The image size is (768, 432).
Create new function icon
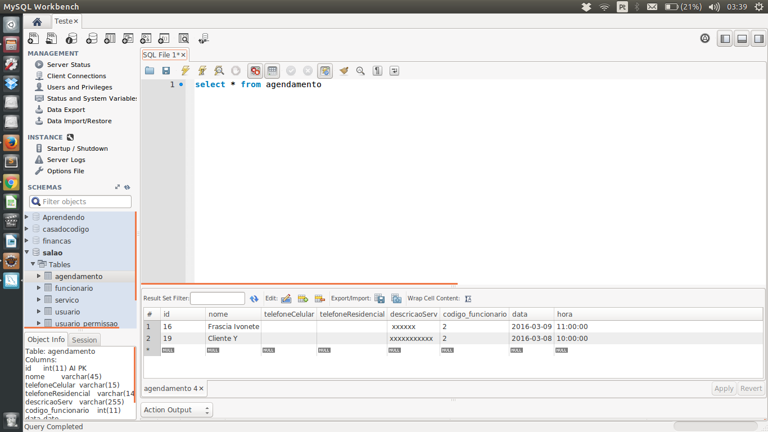tap(164, 38)
